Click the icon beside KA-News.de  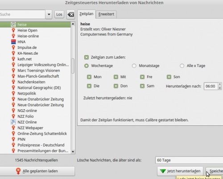pyautogui.click(x=13, y=53)
